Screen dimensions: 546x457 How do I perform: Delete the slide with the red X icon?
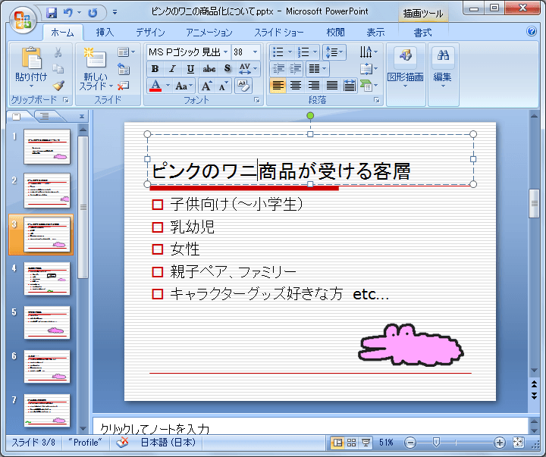(x=124, y=86)
